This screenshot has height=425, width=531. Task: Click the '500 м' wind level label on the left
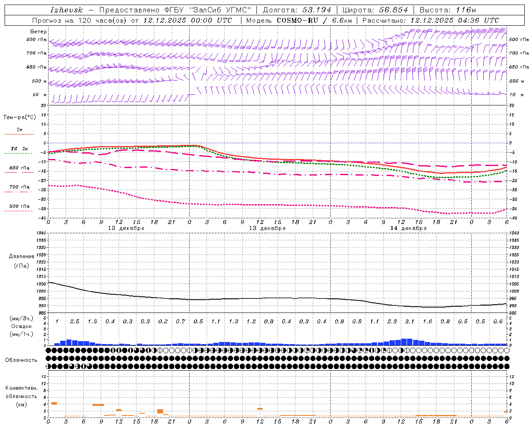point(39,81)
